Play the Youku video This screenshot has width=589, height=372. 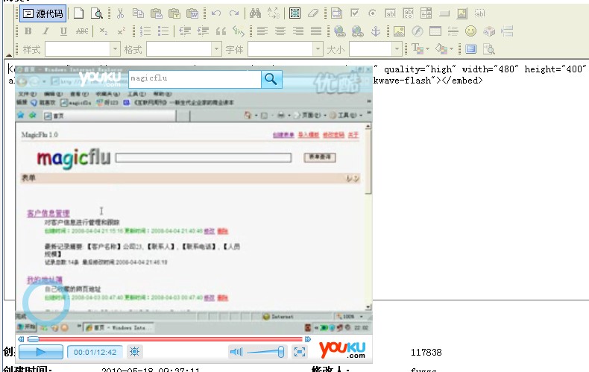coord(41,352)
